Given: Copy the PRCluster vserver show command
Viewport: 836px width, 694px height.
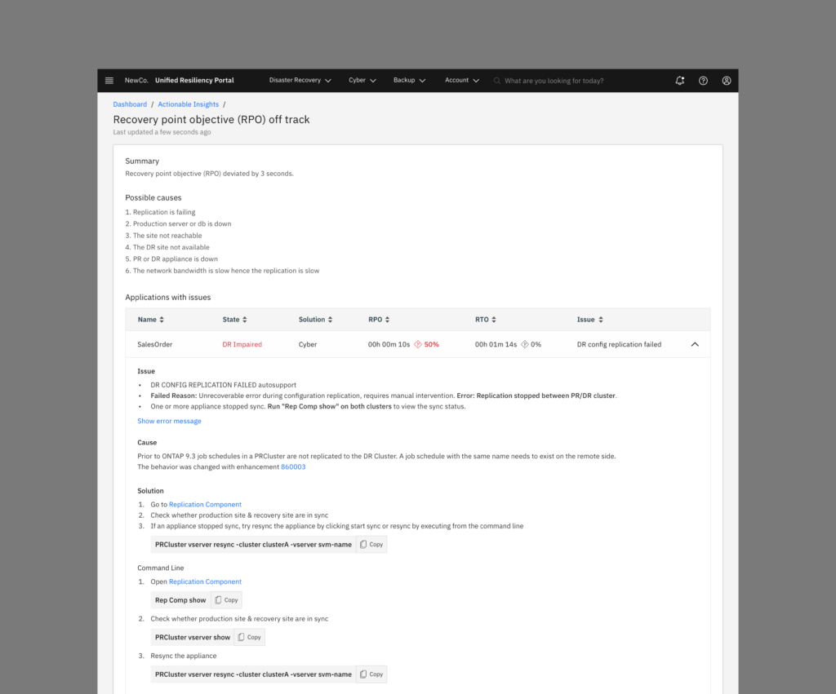Looking at the screenshot, I should (x=249, y=638).
